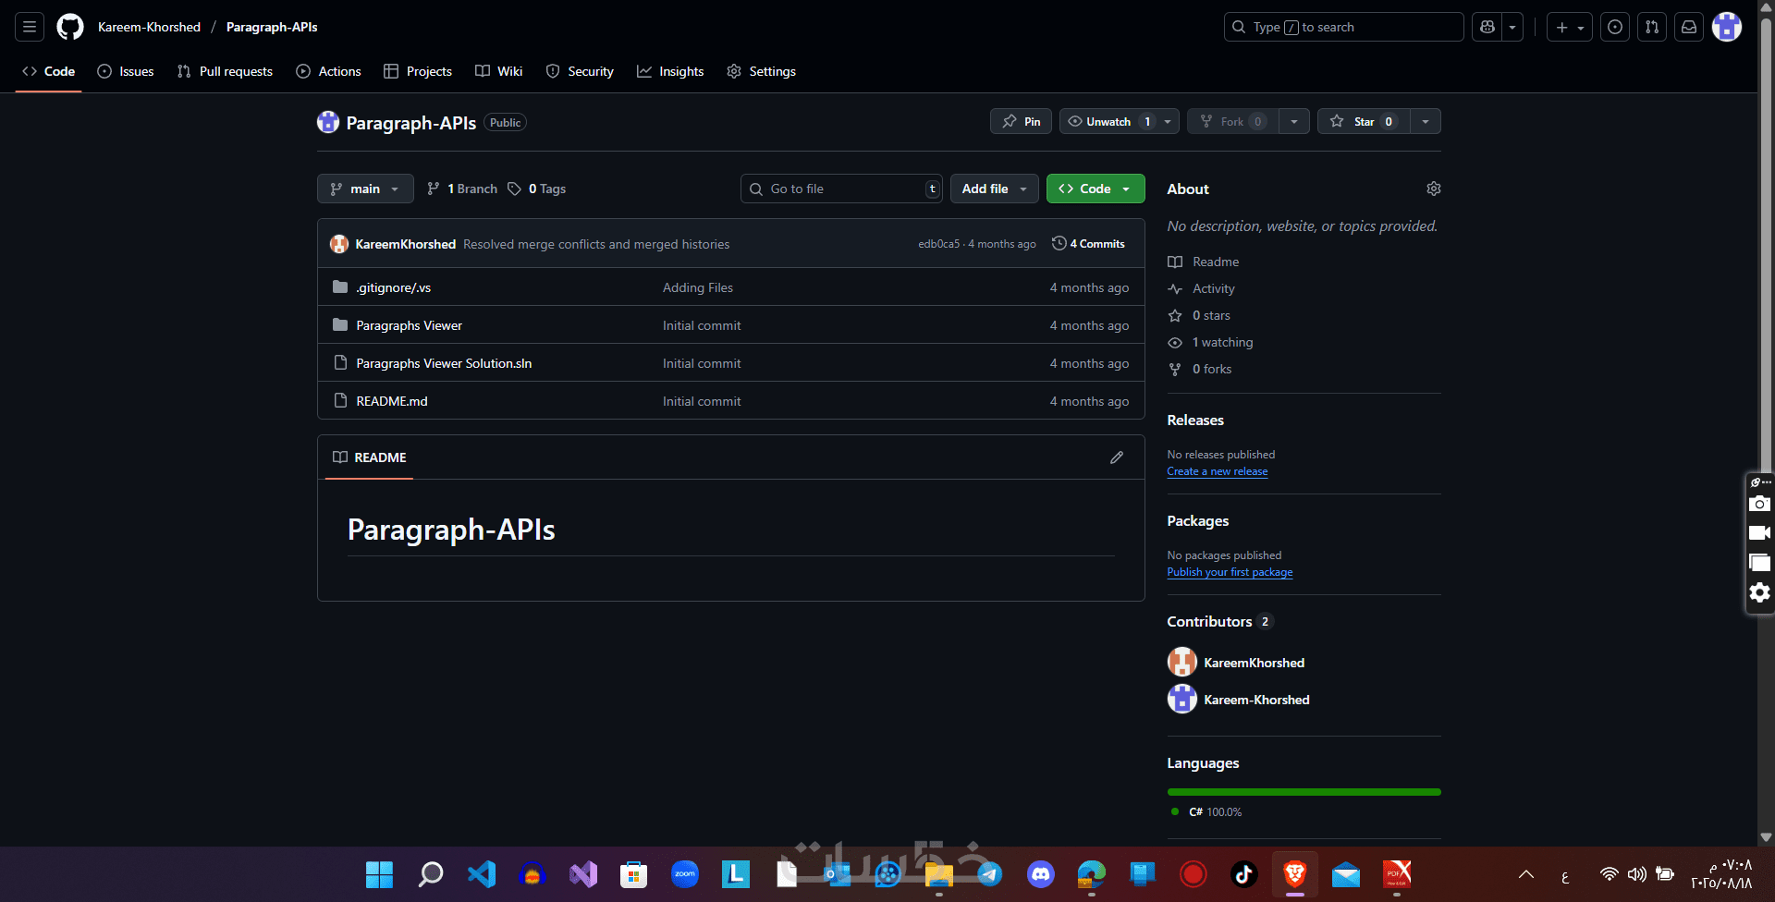Open Paragraphs Viewer Solution.sln file
Screen dimensions: 1775x902
[444, 363]
